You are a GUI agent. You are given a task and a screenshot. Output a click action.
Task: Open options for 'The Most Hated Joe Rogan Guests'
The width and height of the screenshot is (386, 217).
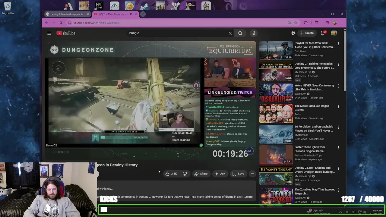click(338, 107)
